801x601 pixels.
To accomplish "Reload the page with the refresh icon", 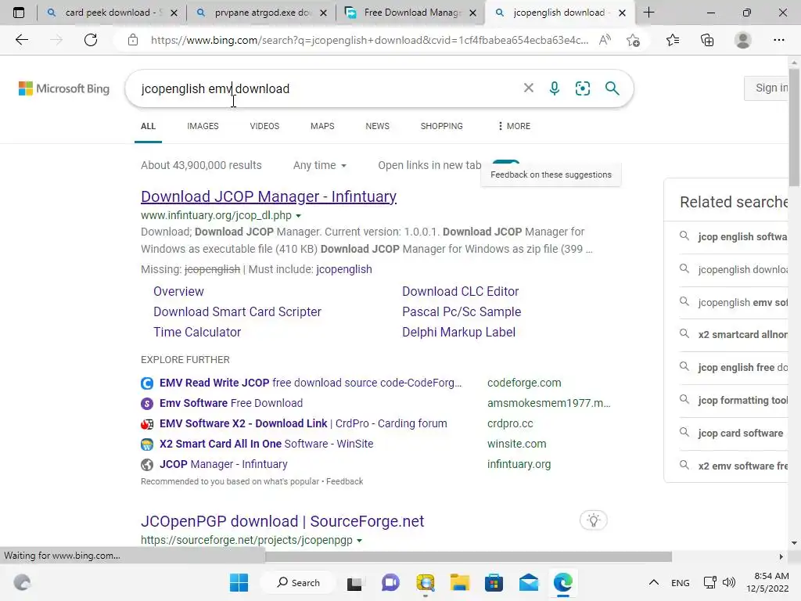I will pyautogui.click(x=91, y=40).
